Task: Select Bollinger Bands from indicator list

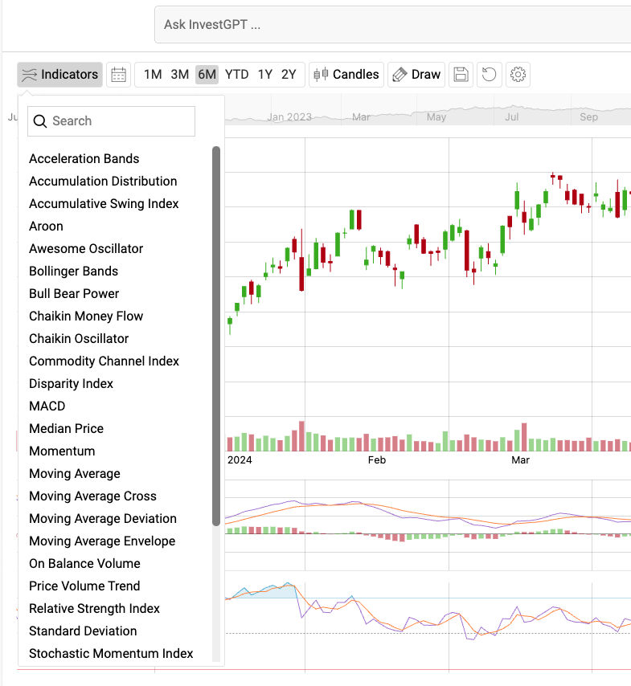Action: click(73, 272)
